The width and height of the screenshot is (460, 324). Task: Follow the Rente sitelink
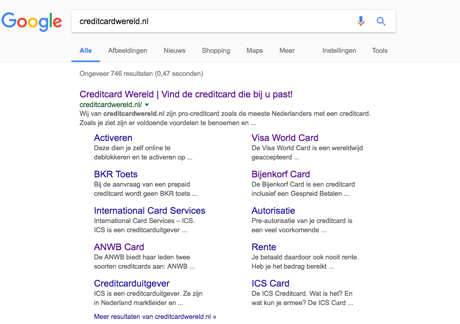click(x=264, y=247)
